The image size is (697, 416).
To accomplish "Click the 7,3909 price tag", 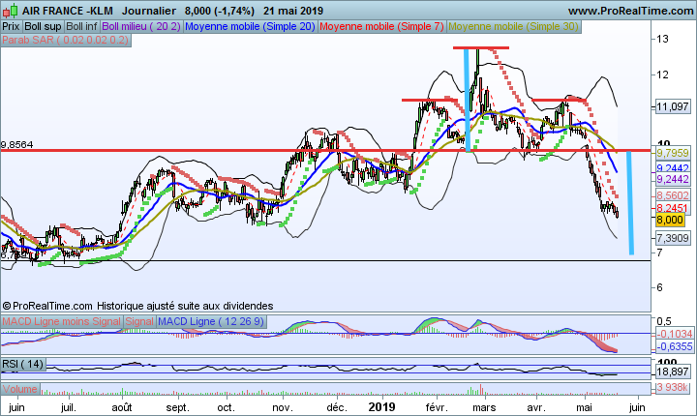I will pos(673,238).
